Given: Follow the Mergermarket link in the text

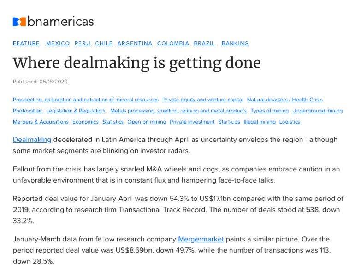Looking at the screenshot, I should pos(201,239).
